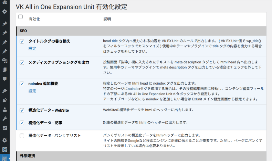The image size is (272, 161).
Task: Click the 外部連携 section header
Action: (x=141, y=156)
